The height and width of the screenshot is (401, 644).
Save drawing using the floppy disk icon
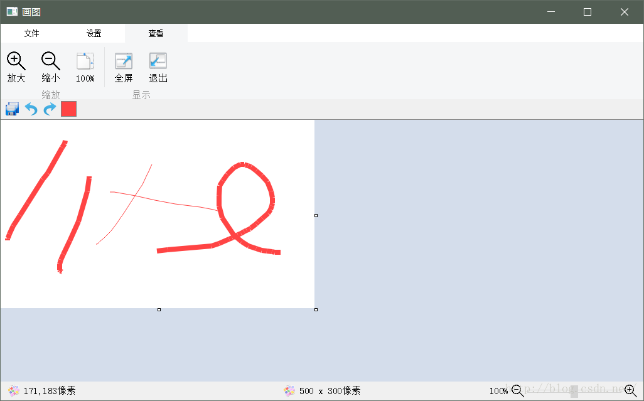[x=12, y=109]
